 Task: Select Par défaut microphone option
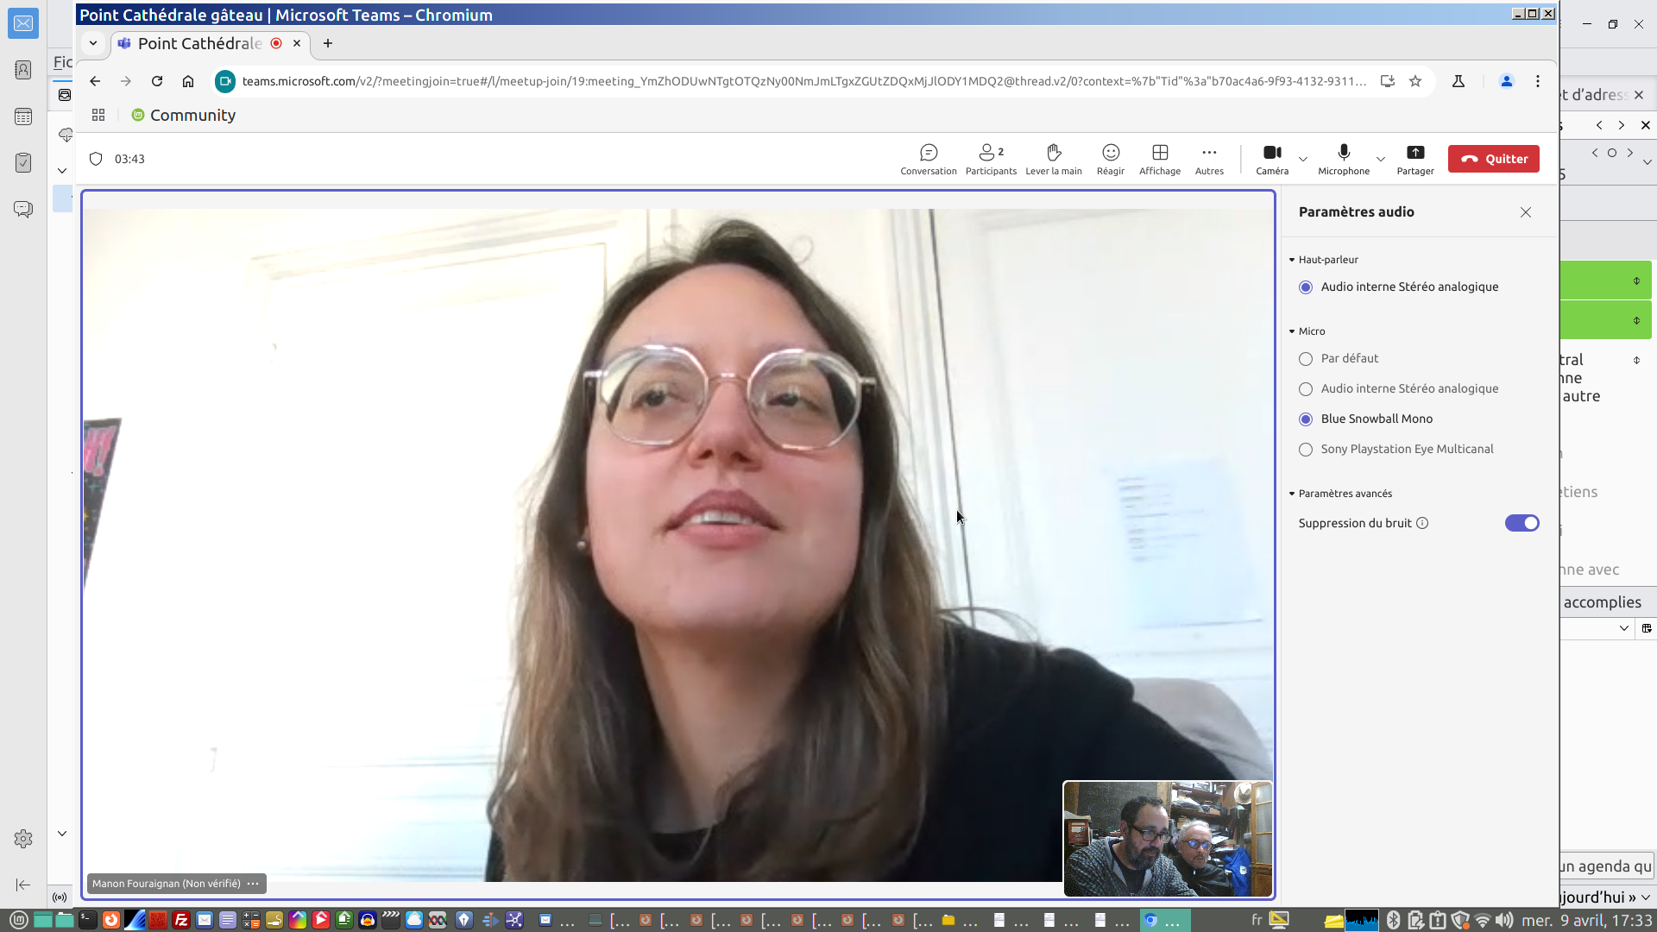click(1306, 359)
